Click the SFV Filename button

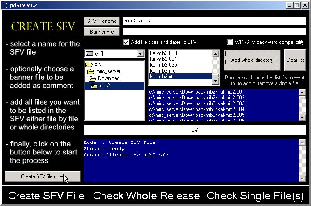(102, 21)
